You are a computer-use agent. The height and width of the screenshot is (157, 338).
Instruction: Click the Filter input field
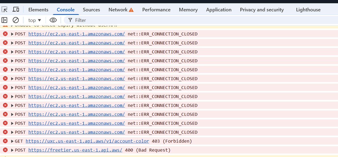(x=190, y=20)
